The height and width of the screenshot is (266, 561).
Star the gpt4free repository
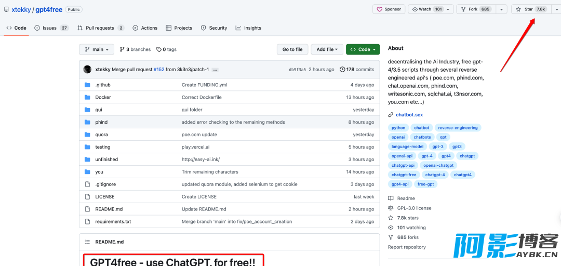click(x=530, y=9)
